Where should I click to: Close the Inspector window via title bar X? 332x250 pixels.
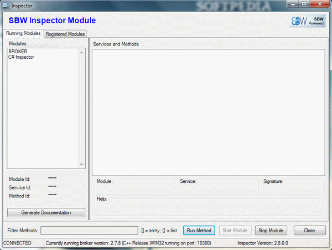pos(320,4)
